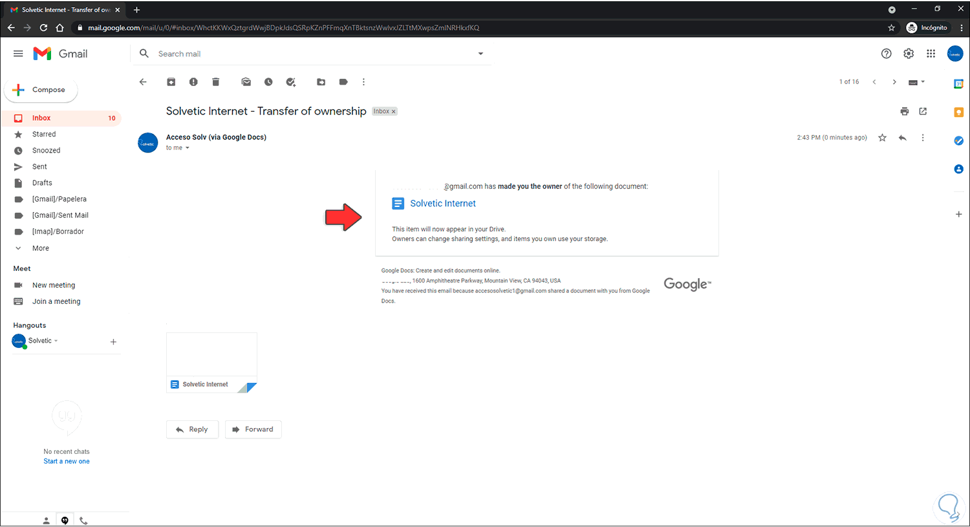The image size is (970, 527).
Task: Click the reply arrow icon beside the star
Action: (903, 138)
